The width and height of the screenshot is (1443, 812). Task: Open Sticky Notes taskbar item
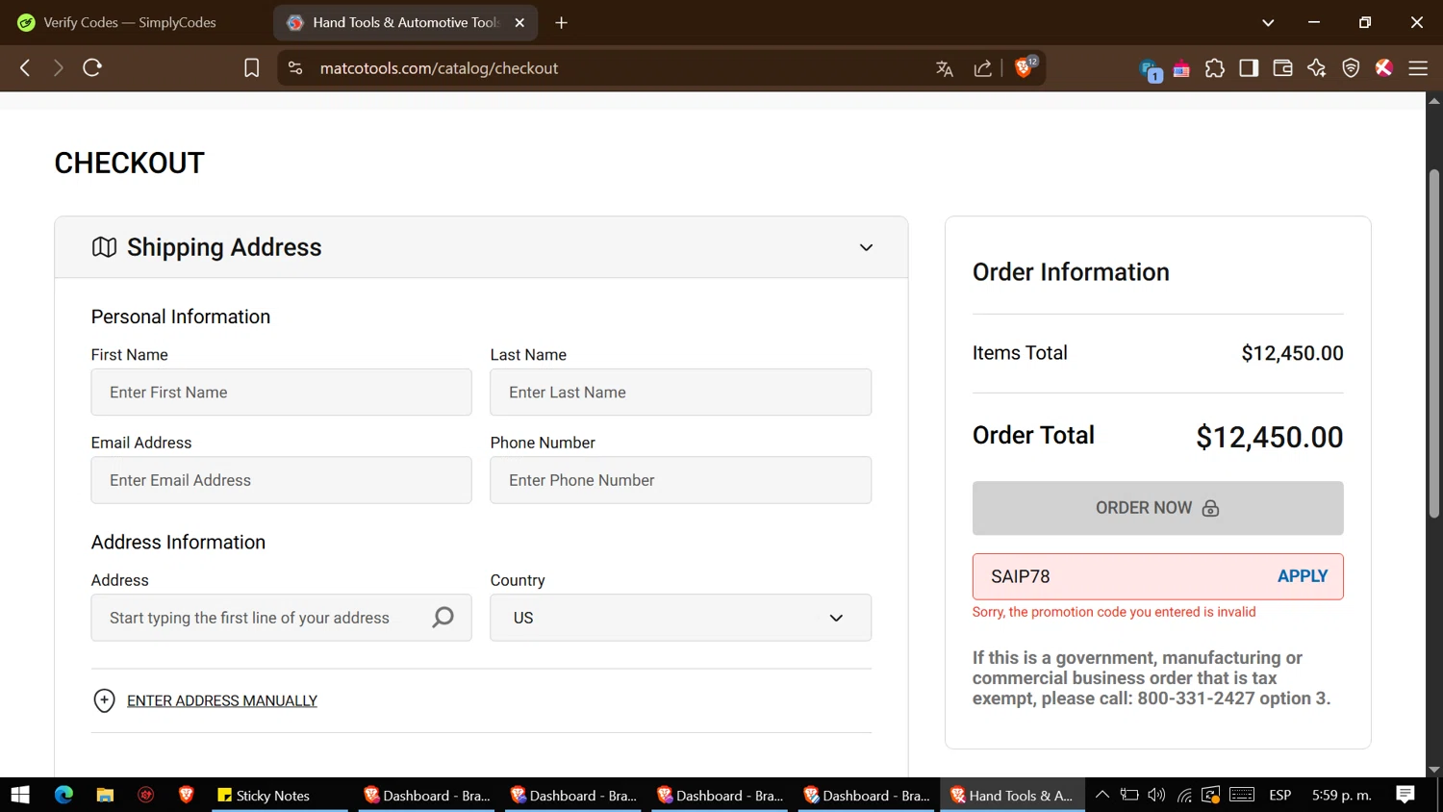(279, 795)
